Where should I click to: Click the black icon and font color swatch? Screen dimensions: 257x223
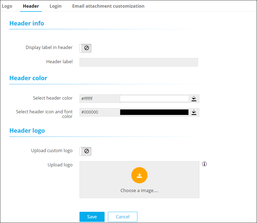point(154,112)
